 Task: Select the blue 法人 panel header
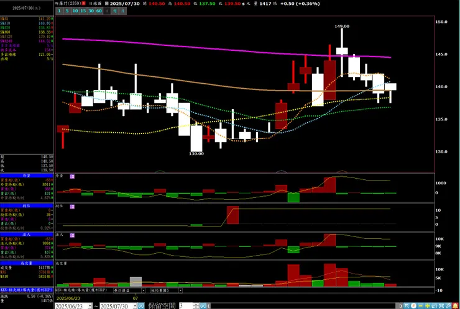[x=27, y=235]
